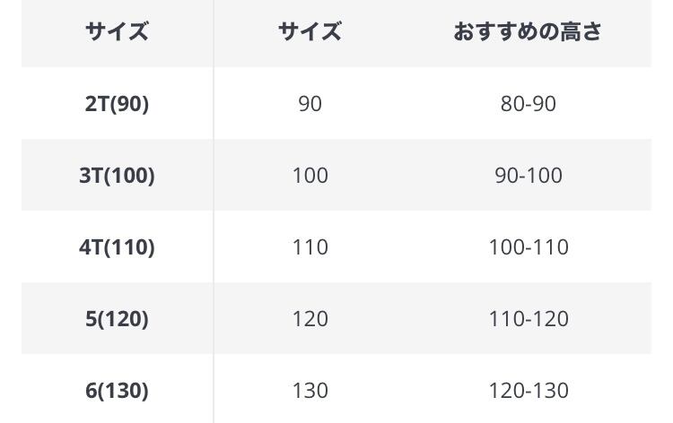Click the vertical divider after the first column

click(214, 211)
